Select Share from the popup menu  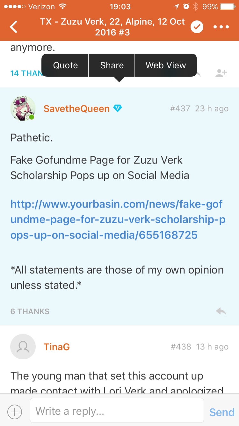[x=112, y=65]
